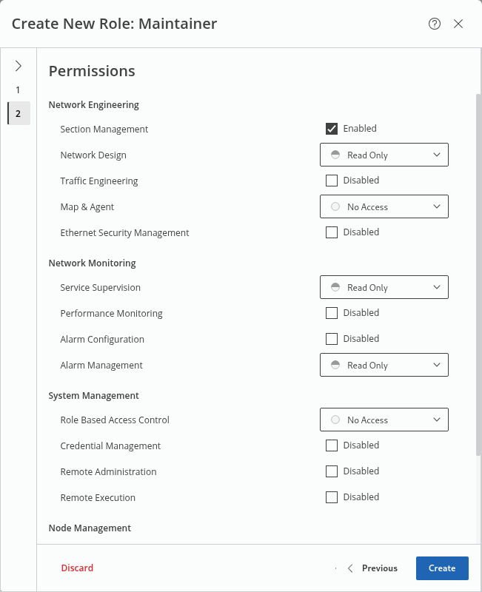Toggle Remote Execution permission on
482x592 pixels.
click(332, 497)
